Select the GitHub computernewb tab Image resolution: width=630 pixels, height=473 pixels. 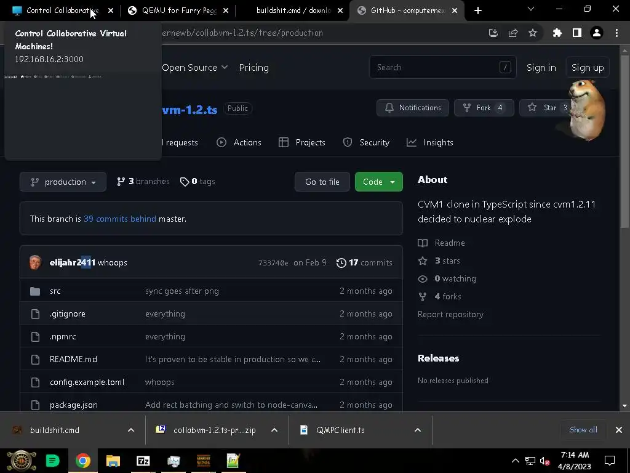click(407, 10)
